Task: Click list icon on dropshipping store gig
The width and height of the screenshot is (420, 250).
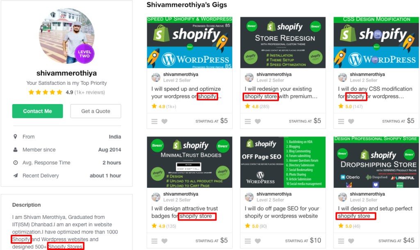Action: point(341,241)
